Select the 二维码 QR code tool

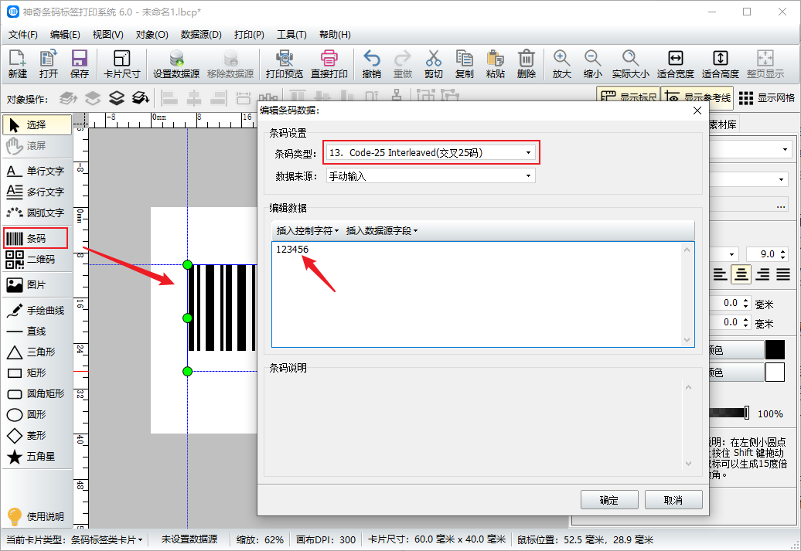pos(37,259)
